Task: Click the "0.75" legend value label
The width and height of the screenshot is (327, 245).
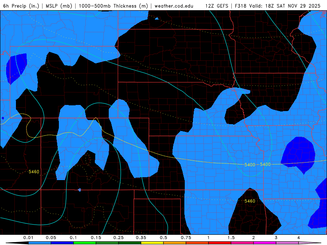Action: click(x=186, y=238)
